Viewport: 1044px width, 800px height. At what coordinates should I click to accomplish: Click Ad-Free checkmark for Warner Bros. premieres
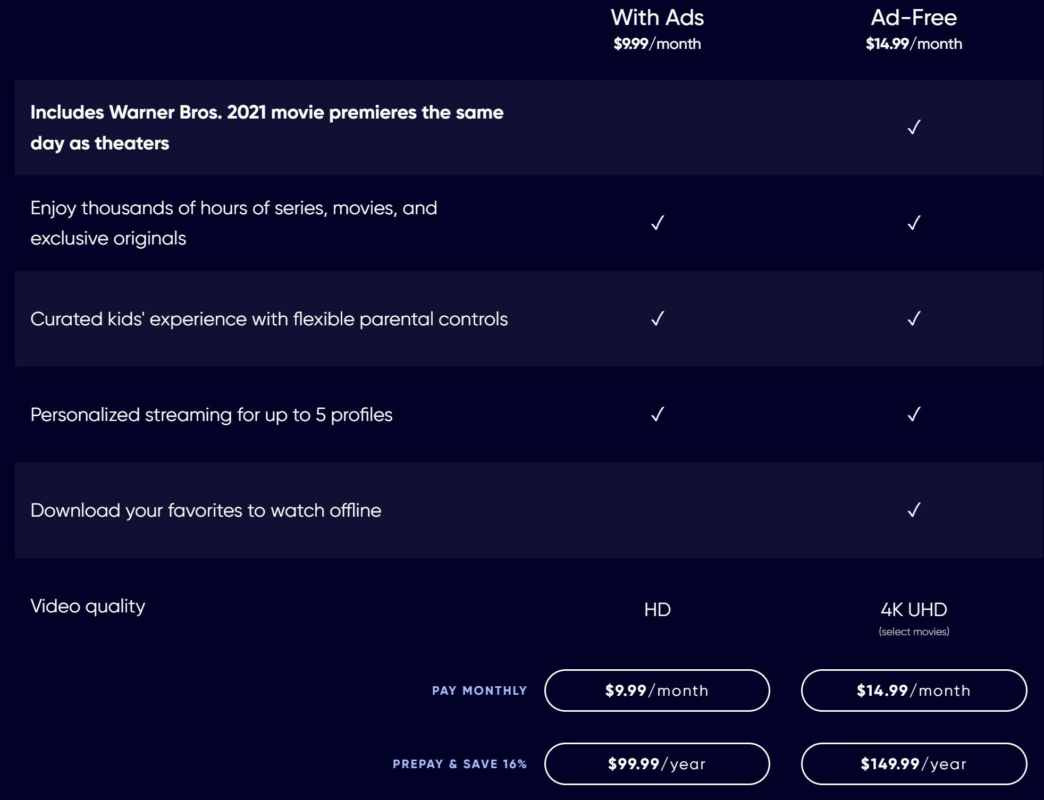[x=914, y=127]
